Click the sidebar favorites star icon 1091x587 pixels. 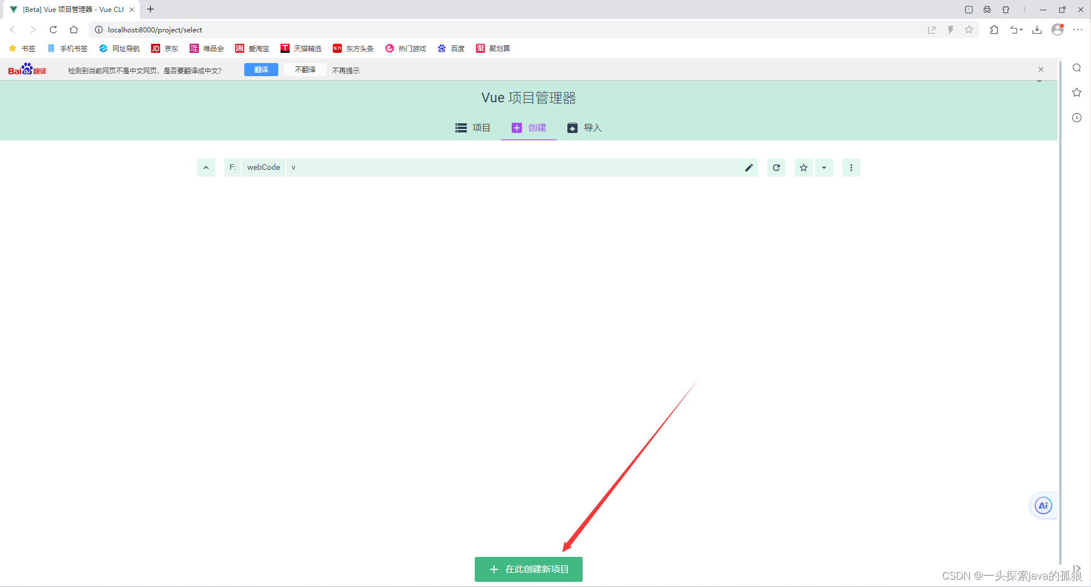click(x=1077, y=93)
